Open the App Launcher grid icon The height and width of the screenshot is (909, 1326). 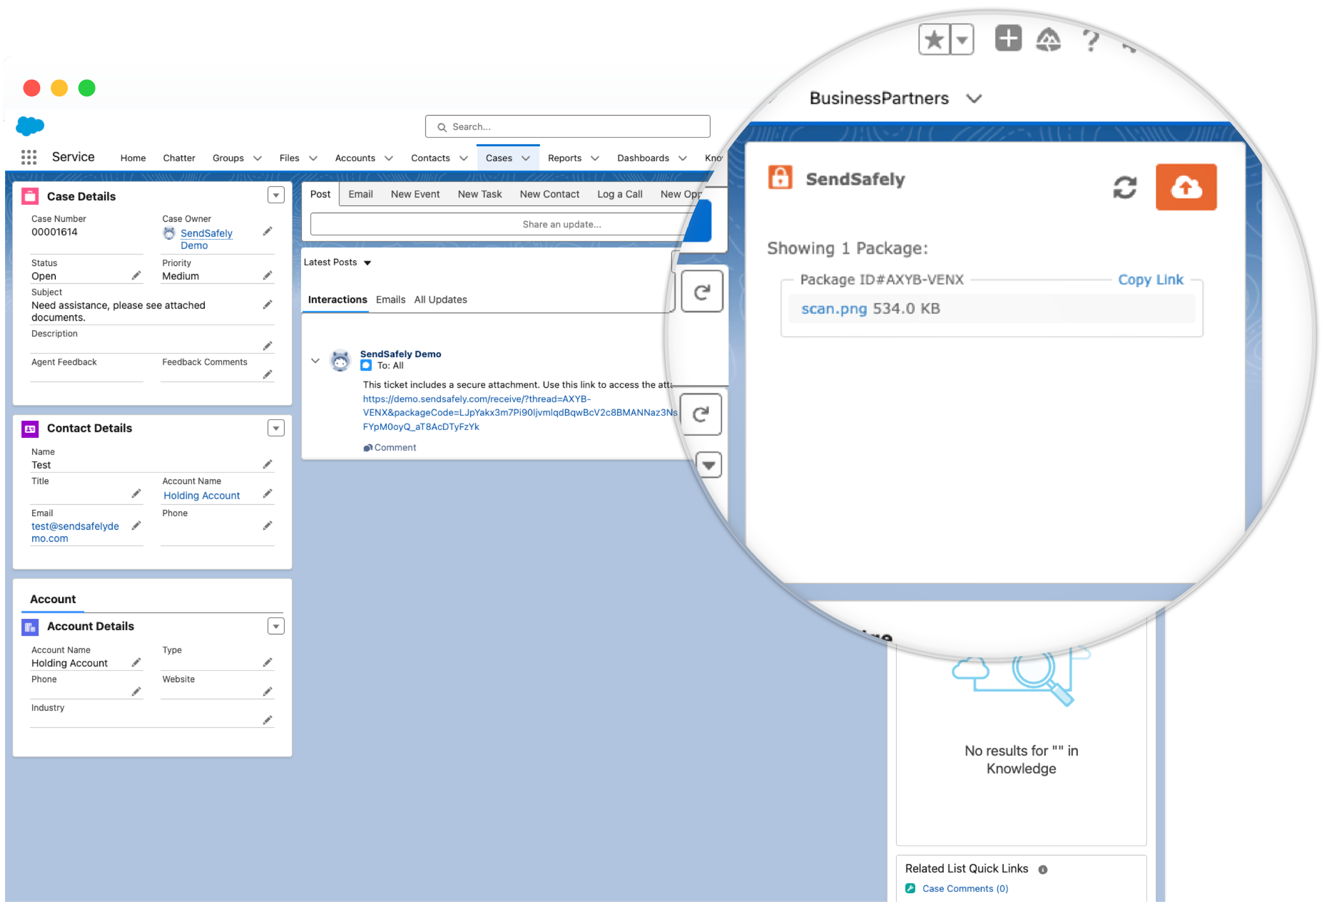click(x=28, y=158)
